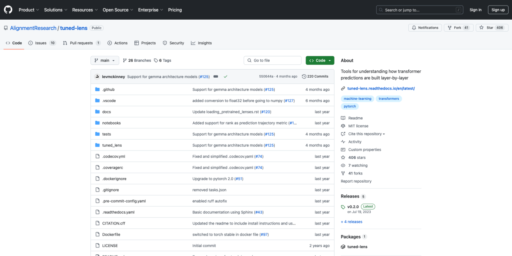Click the GitHub logo icon

8,10
